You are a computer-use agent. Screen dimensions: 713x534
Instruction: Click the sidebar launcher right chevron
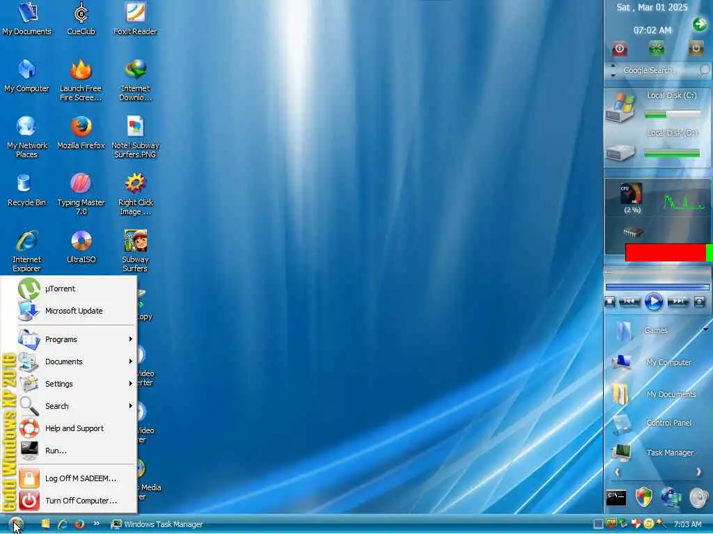click(x=699, y=472)
